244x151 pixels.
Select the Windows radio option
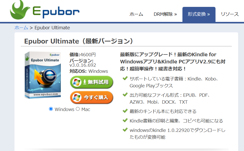[51, 109]
